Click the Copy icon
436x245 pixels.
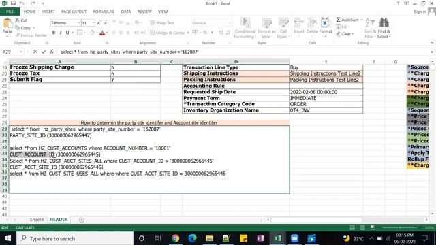[17, 28]
